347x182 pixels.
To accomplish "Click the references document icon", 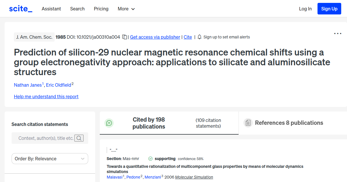I will point(248,122).
